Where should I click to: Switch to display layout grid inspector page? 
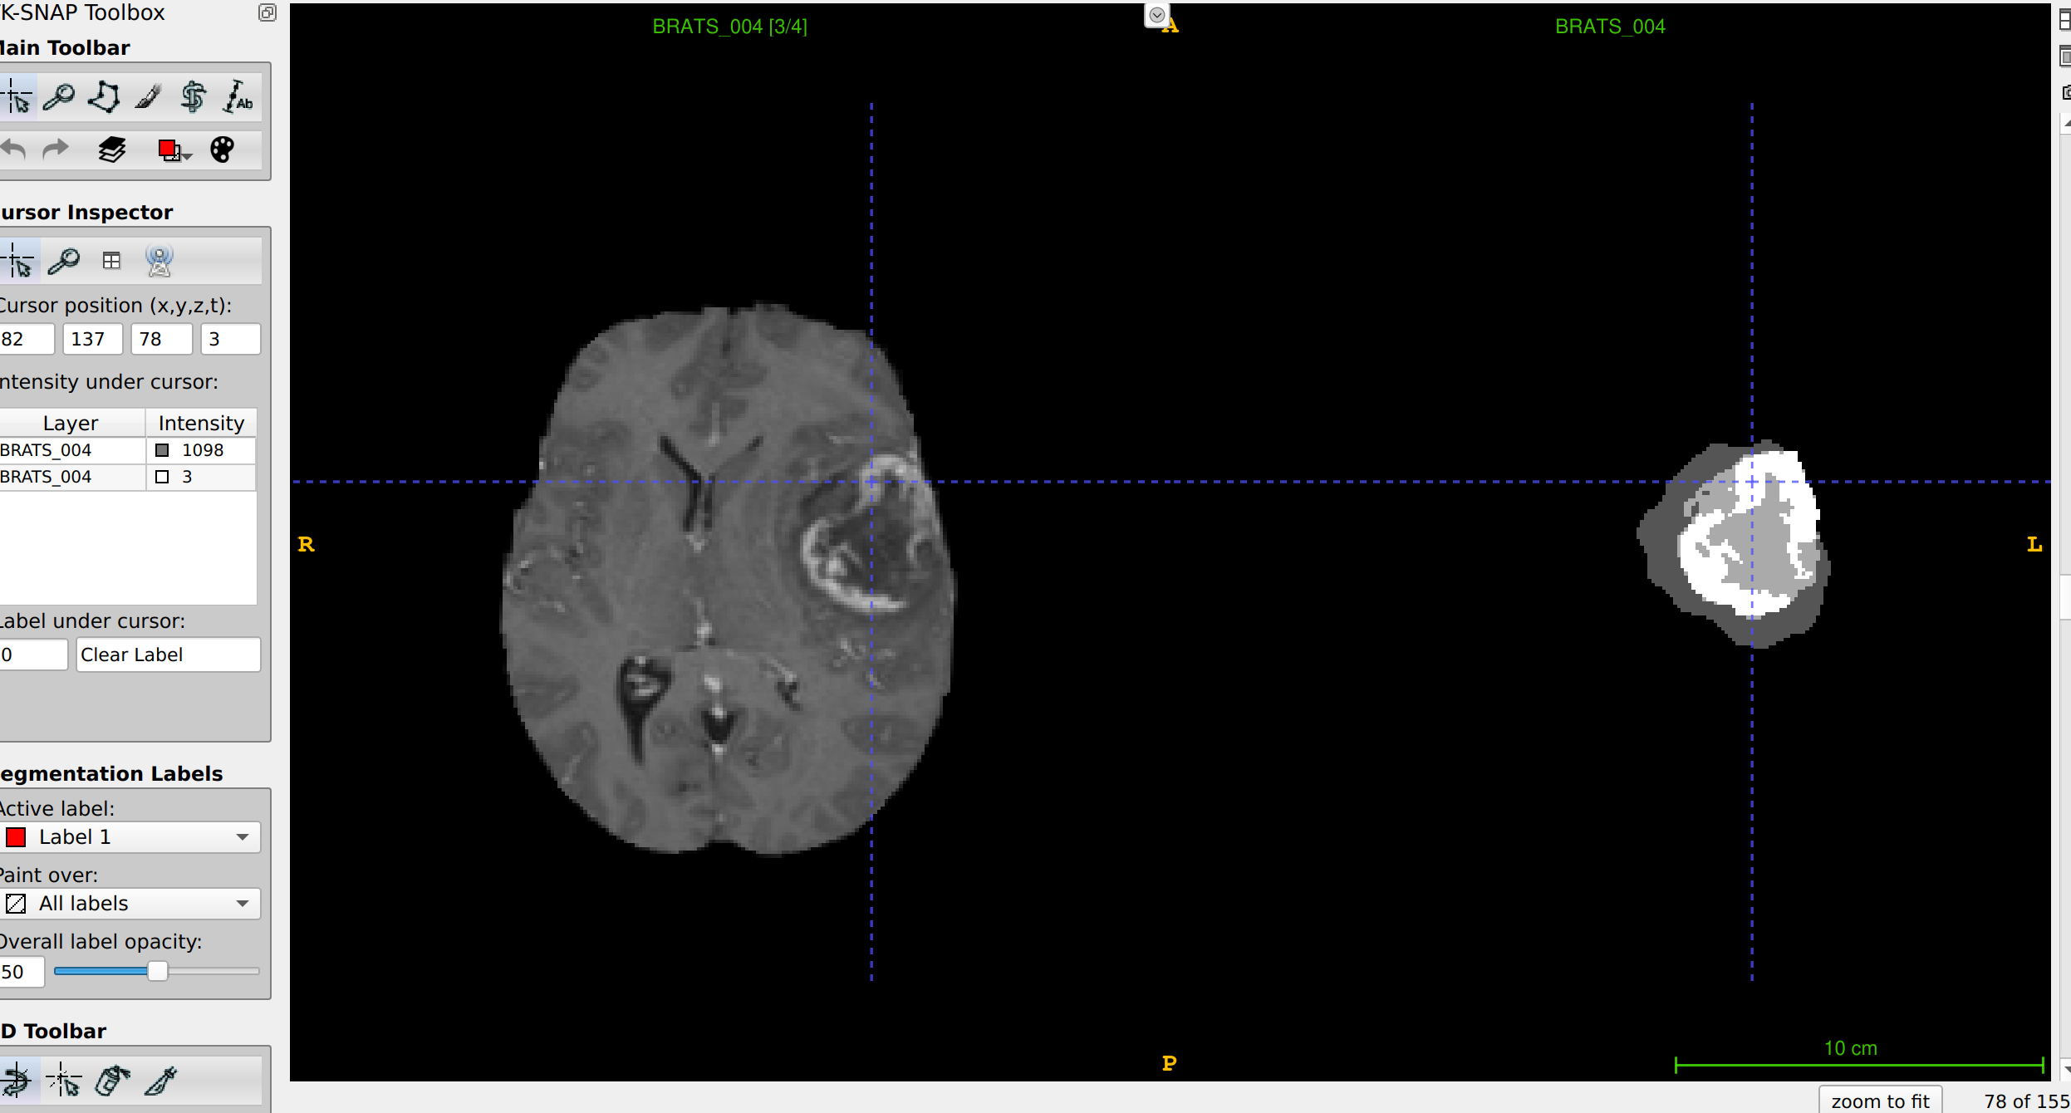111,262
